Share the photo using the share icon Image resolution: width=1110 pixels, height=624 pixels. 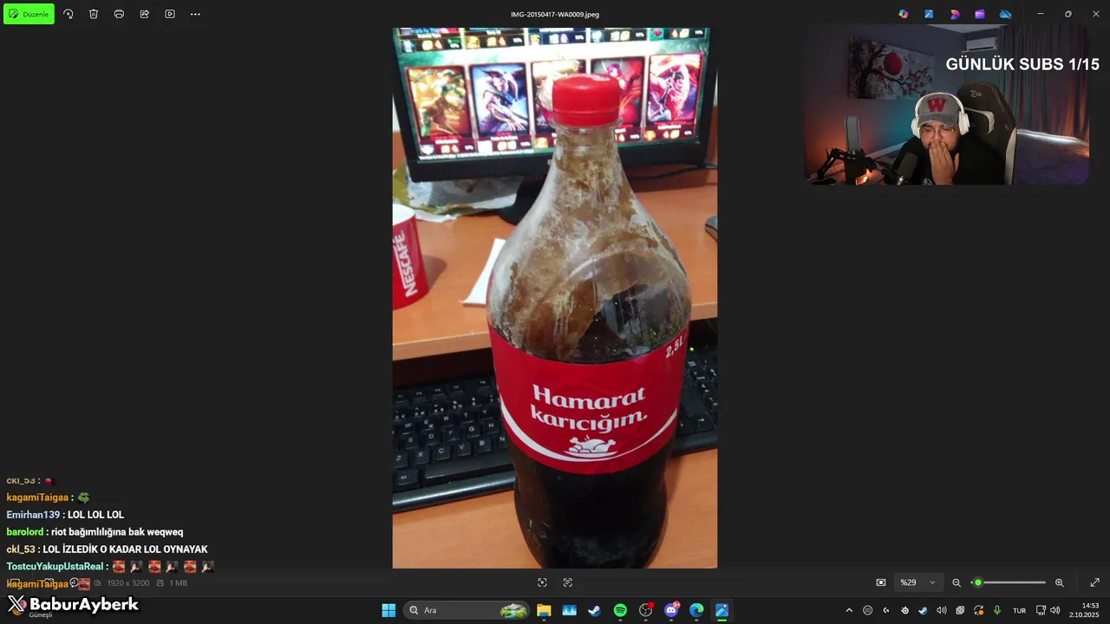click(145, 14)
